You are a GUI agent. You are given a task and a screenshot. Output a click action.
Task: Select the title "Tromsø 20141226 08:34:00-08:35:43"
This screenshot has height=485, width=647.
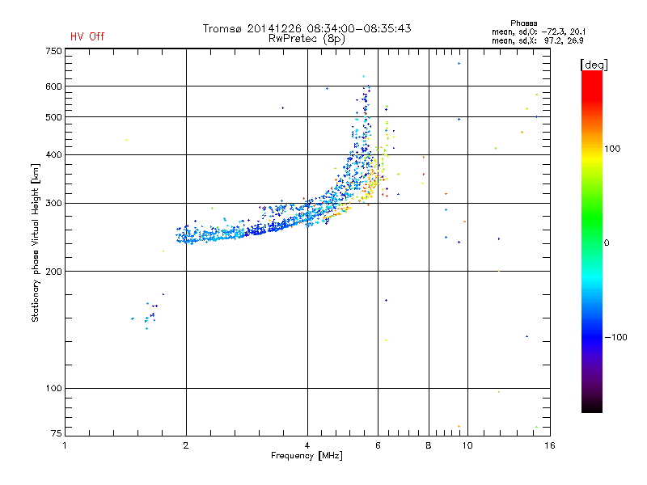307,28
